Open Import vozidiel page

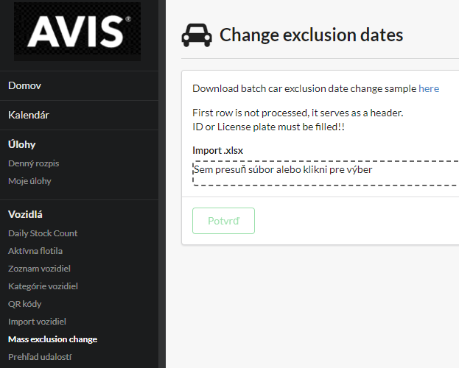[x=37, y=322]
